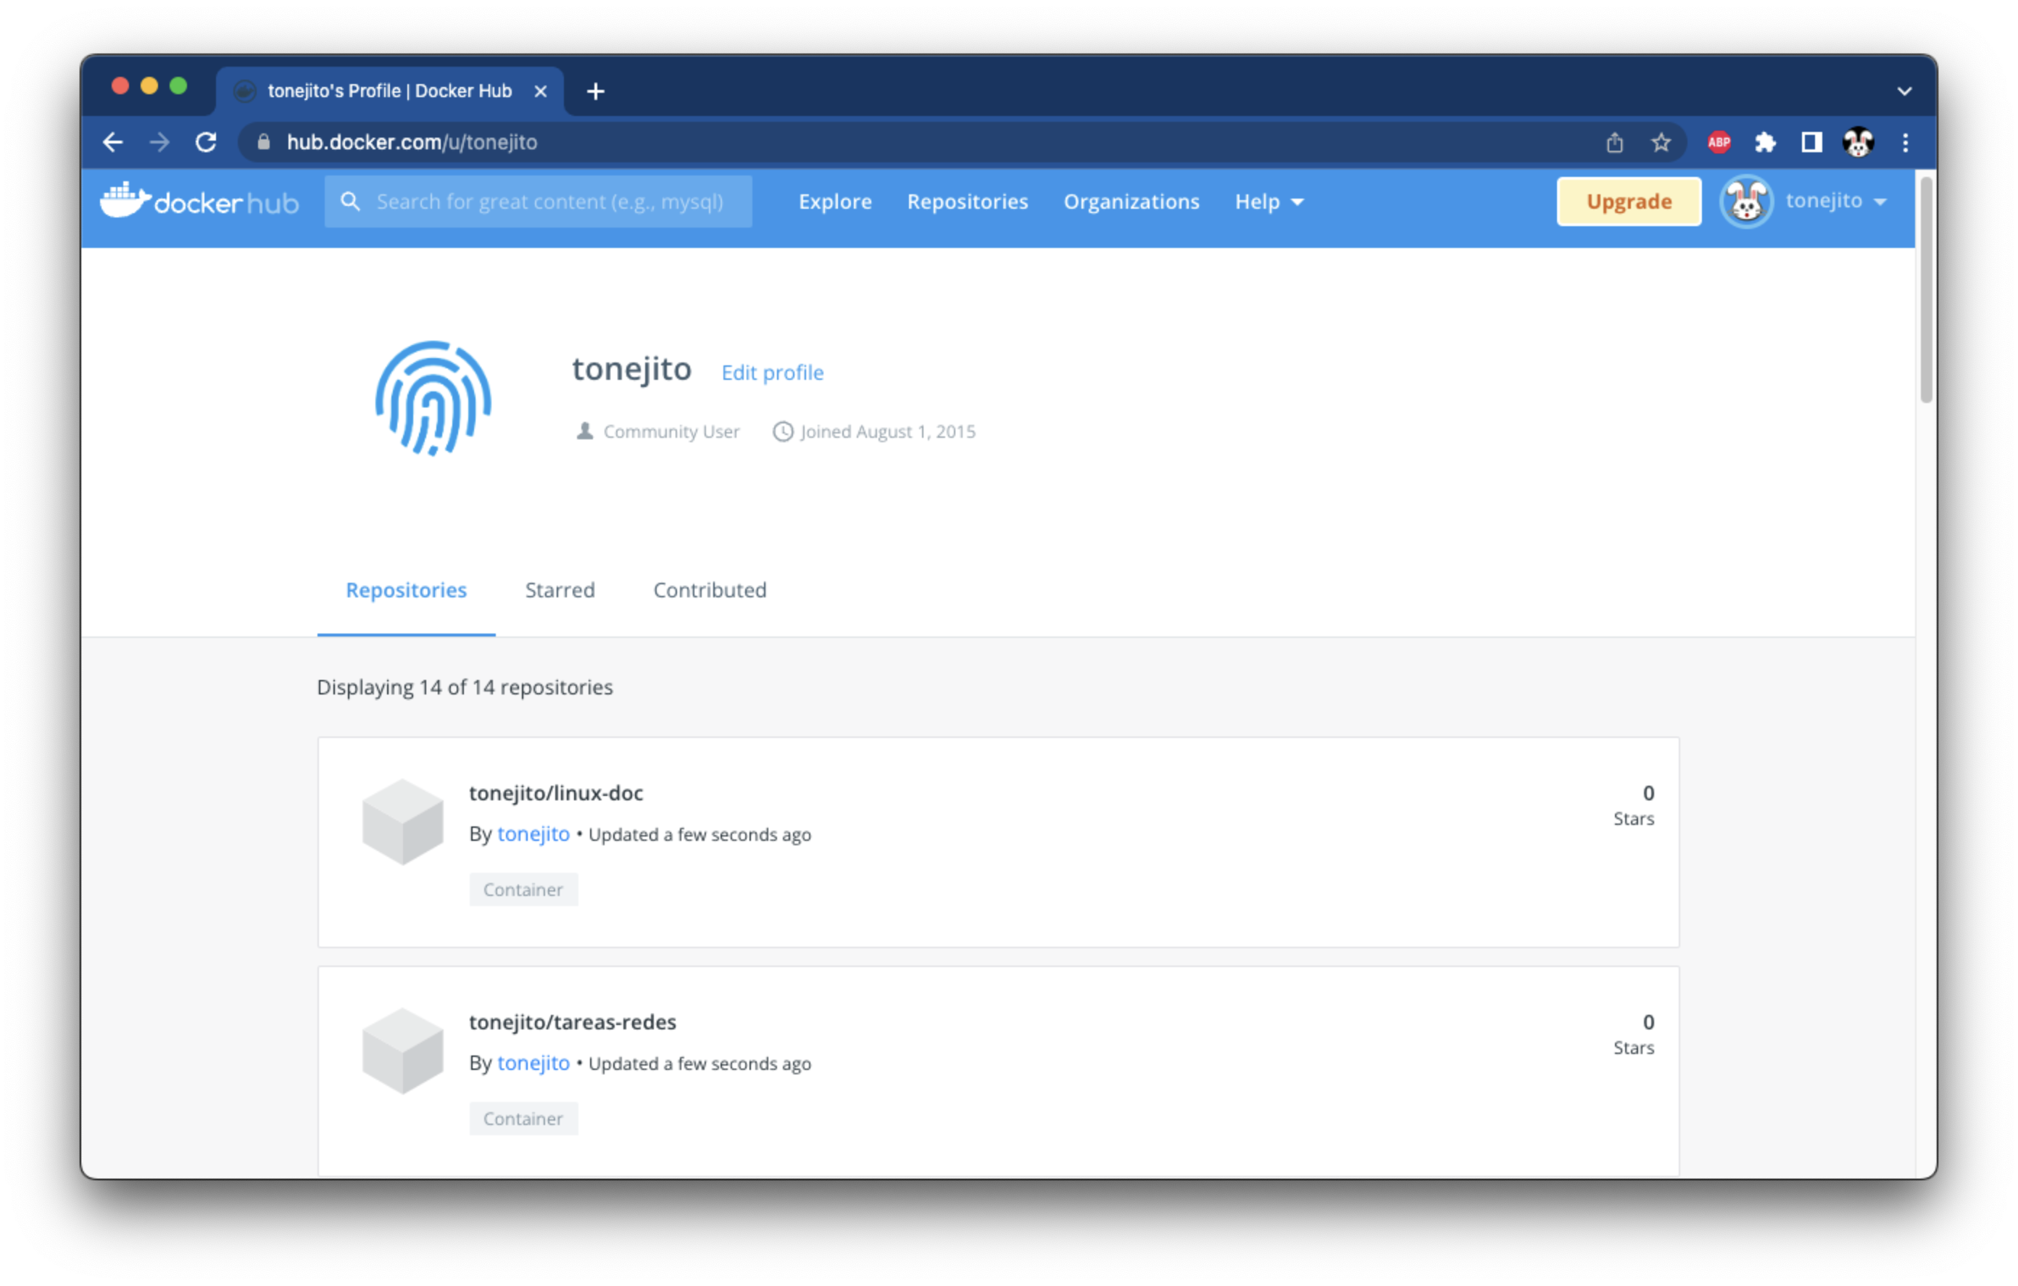
Task: Open the browser extensions puzzle icon
Action: (1765, 143)
